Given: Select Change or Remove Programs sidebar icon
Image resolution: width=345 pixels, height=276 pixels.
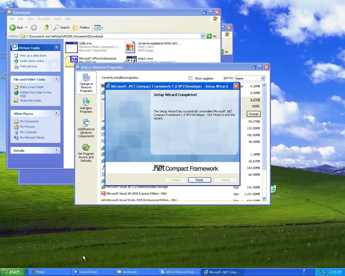Looking at the screenshot, I should (86, 83).
